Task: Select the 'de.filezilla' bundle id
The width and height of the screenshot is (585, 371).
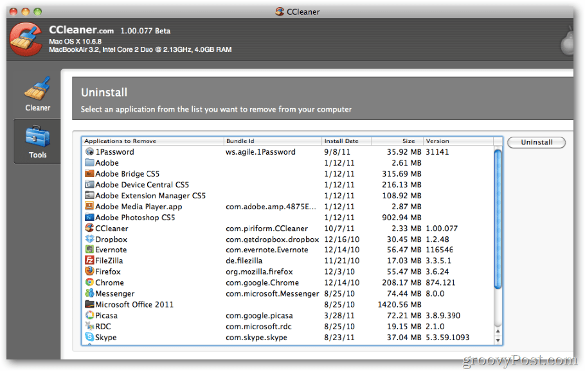Action: tap(244, 261)
